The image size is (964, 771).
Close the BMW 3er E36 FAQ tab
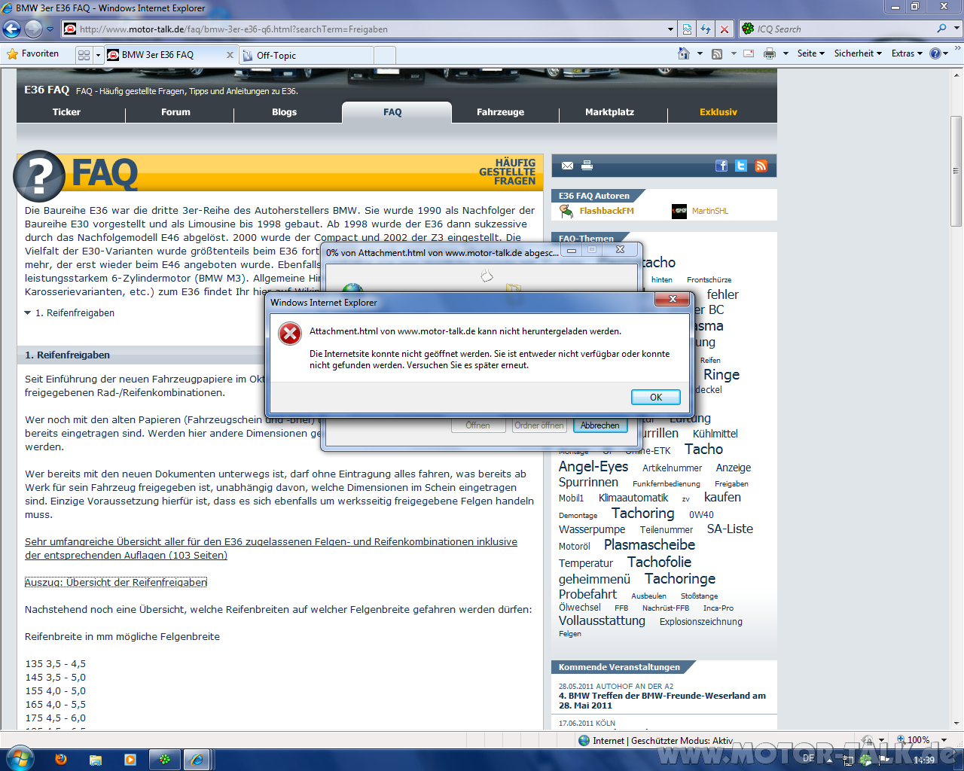click(x=230, y=55)
